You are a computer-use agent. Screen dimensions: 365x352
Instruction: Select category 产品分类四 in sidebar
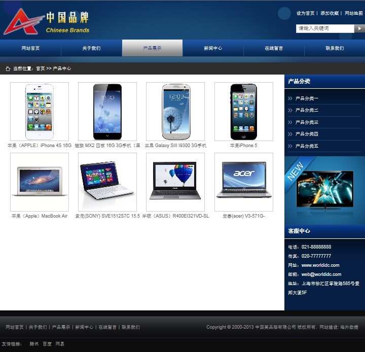307,134
